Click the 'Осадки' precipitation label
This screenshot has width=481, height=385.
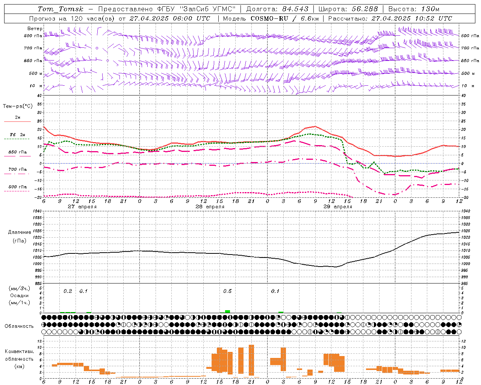click(x=20, y=296)
